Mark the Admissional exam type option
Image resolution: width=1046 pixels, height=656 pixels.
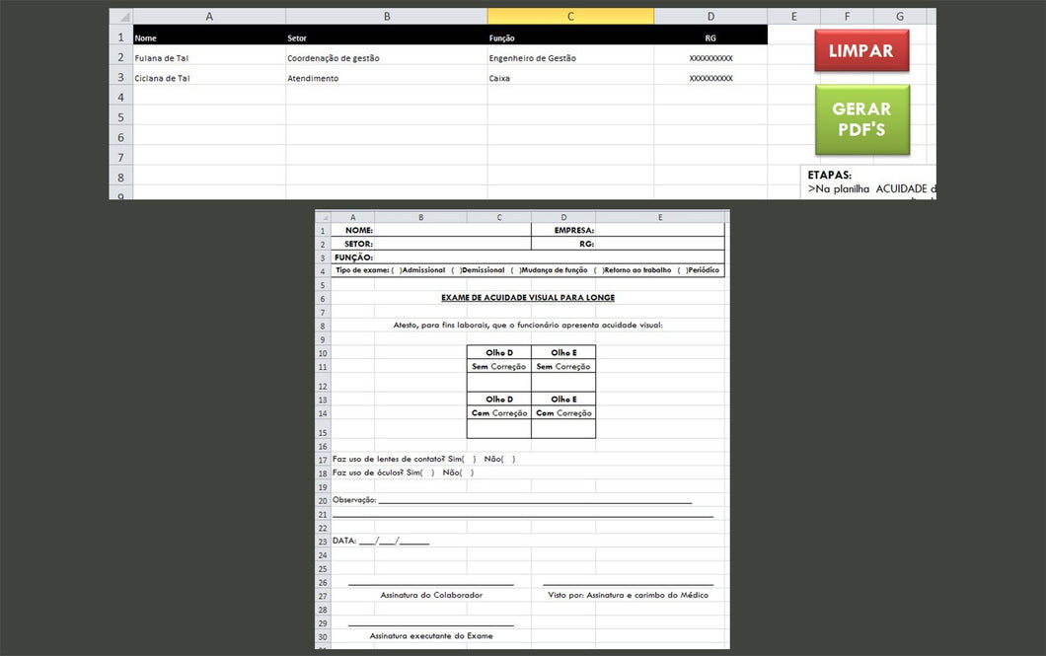click(x=397, y=270)
